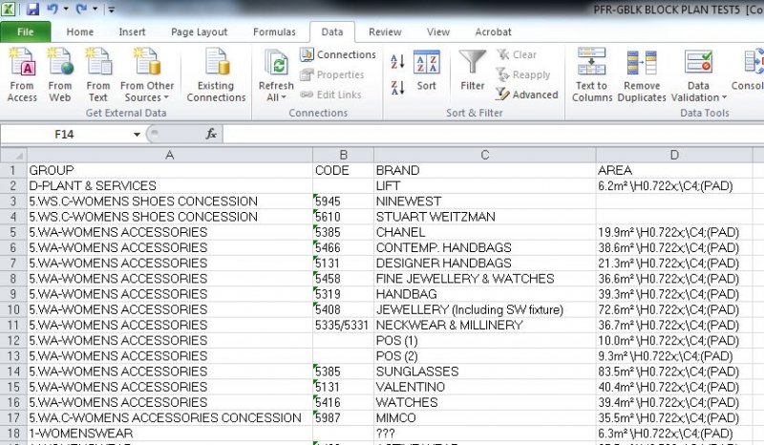The image size is (764, 445).
Task: Click the Refresh All icon
Action: (276, 63)
